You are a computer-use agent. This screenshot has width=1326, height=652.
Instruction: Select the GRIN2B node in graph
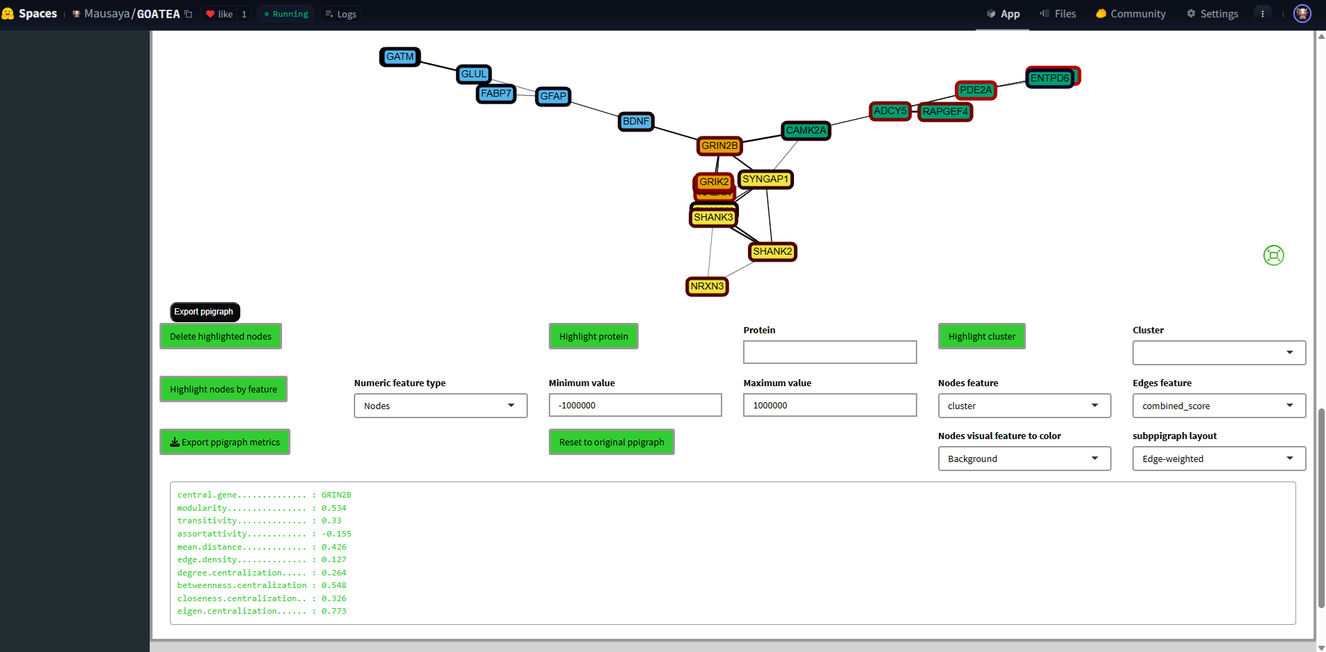719,145
